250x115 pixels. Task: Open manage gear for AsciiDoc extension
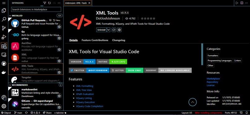[59, 50]
